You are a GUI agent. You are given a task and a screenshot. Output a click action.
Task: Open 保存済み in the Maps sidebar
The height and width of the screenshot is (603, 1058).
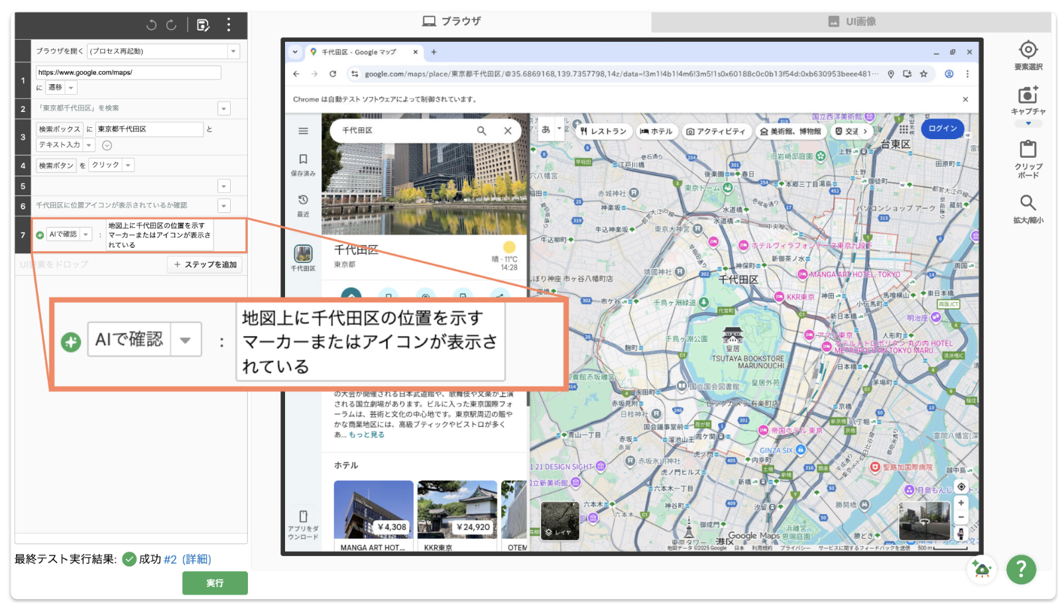303,164
